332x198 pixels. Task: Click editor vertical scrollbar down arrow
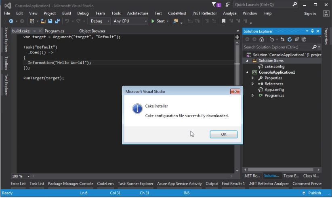[x=237, y=171]
